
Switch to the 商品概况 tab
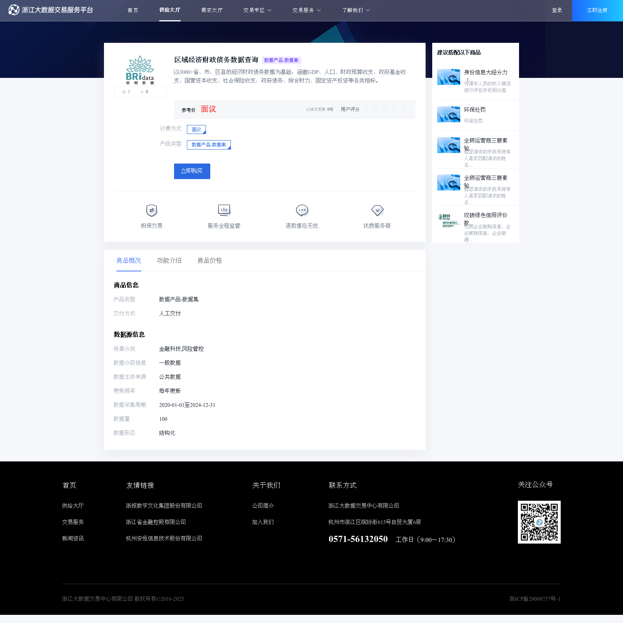pos(129,260)
